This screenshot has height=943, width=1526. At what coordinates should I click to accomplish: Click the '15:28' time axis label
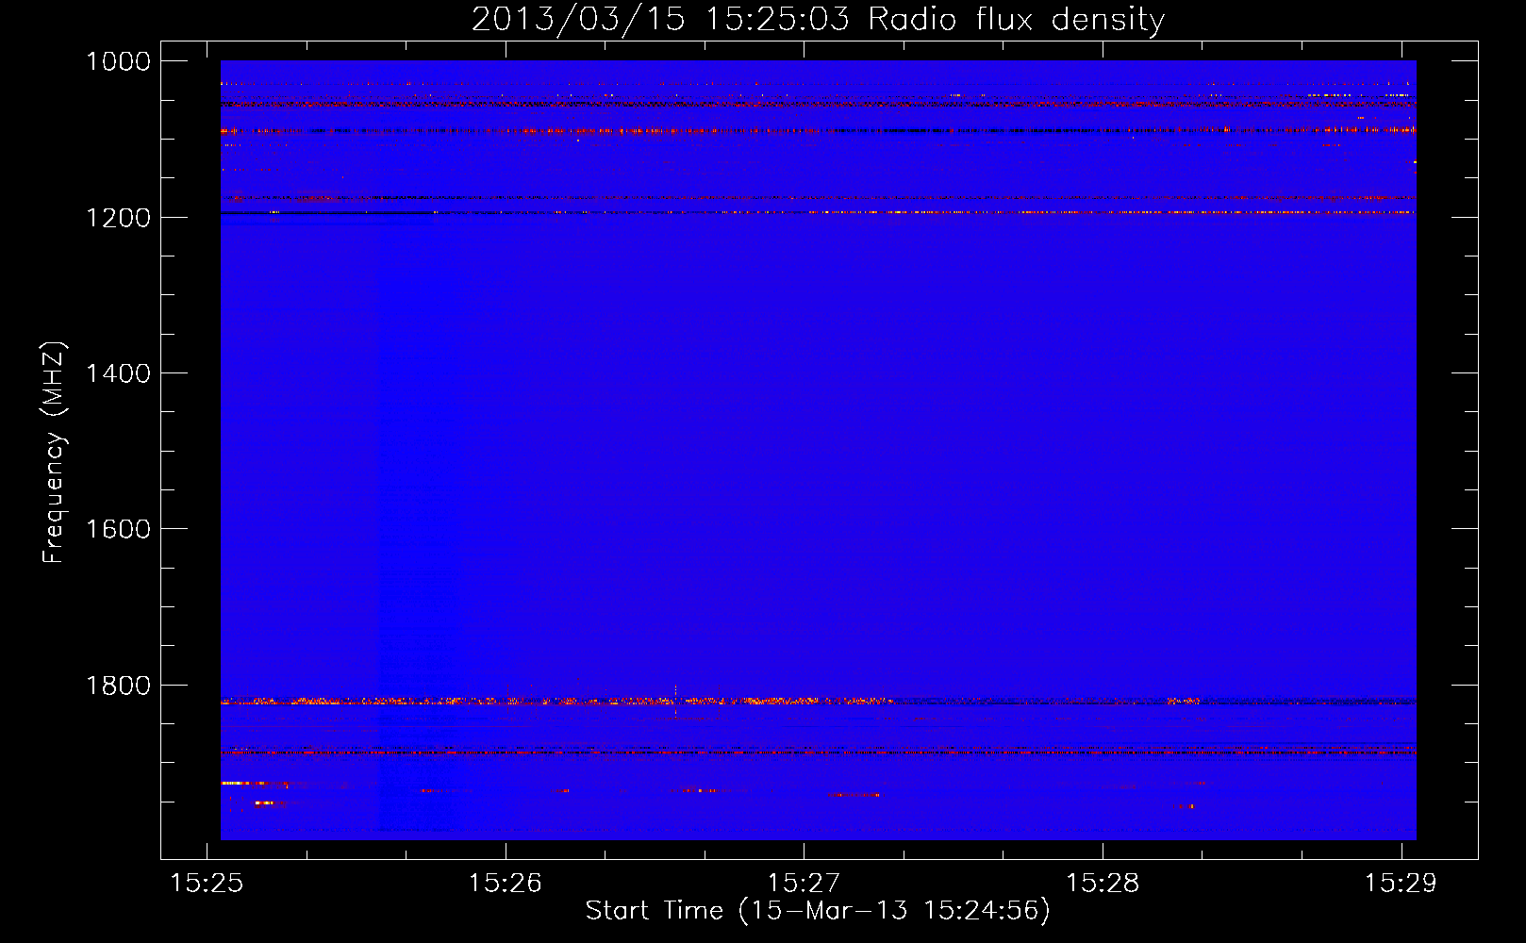pos(1103,883)
